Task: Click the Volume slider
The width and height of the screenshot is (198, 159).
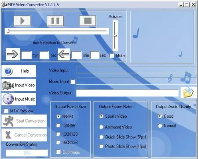Action: click(115, 36)
